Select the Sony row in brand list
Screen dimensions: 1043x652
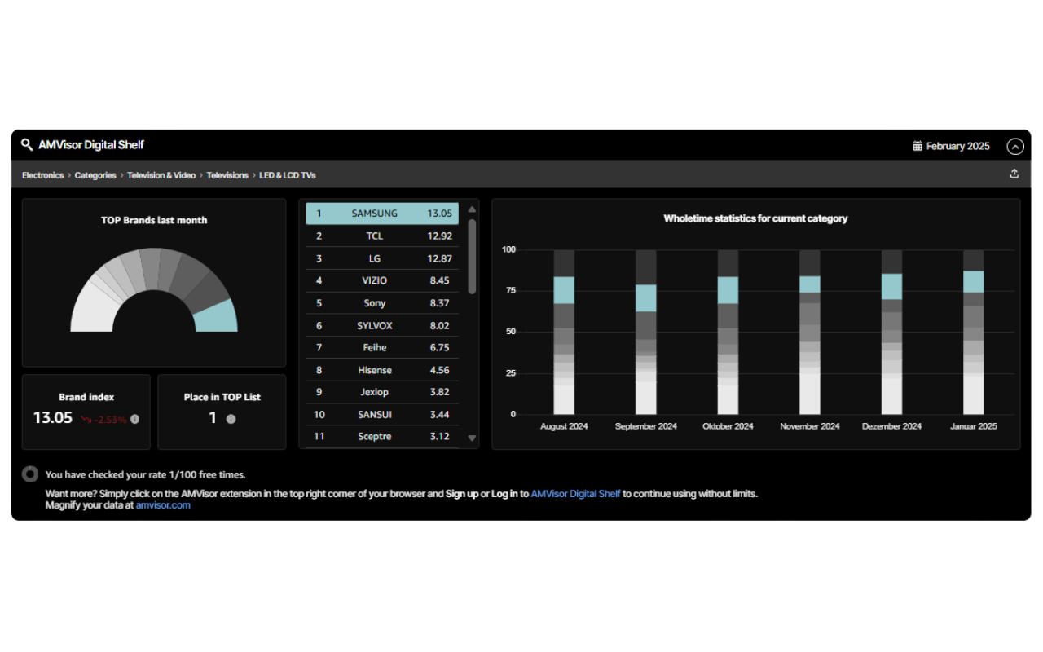(x=382, y=303)
